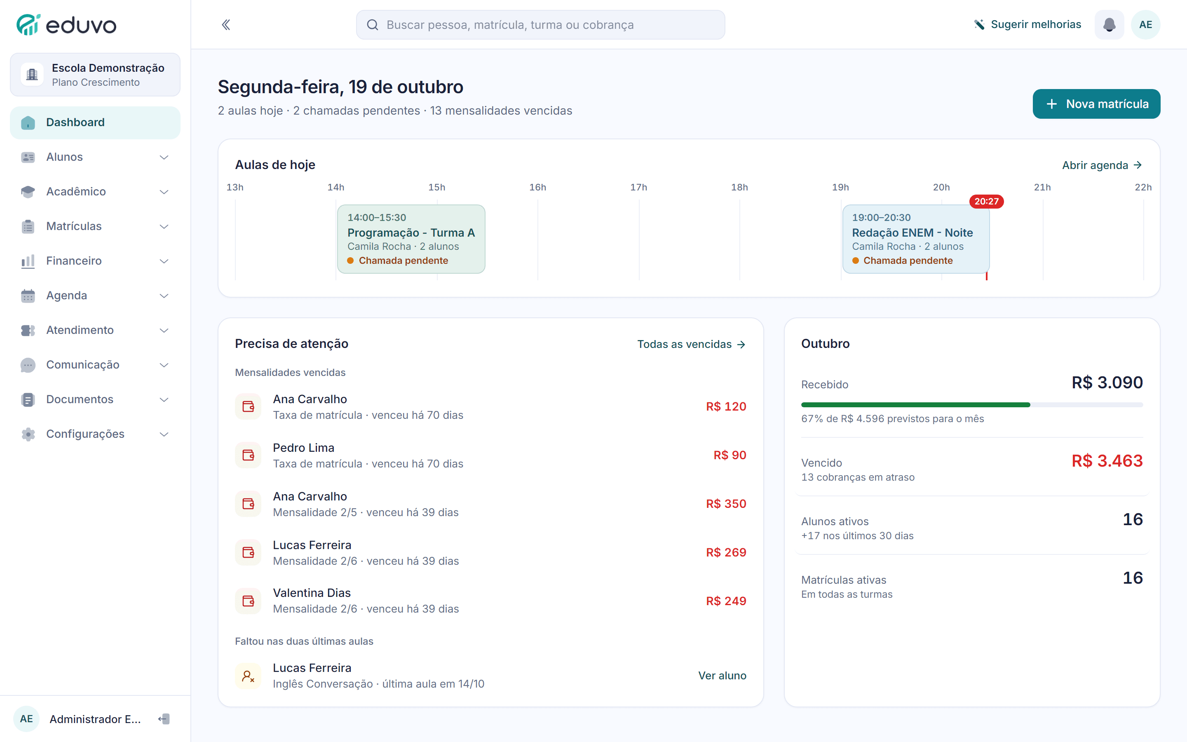Screen dimensions: 1187x742
Task: Open the notifications bell
Action: pos(1109,25)
